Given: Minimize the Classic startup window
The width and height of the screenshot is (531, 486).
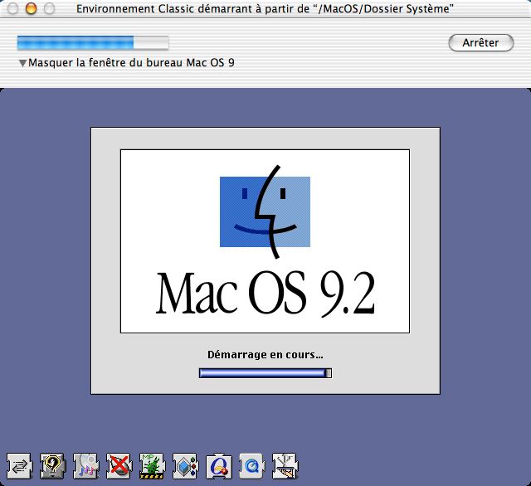Looking at the screenshot, I should [31, 8].
